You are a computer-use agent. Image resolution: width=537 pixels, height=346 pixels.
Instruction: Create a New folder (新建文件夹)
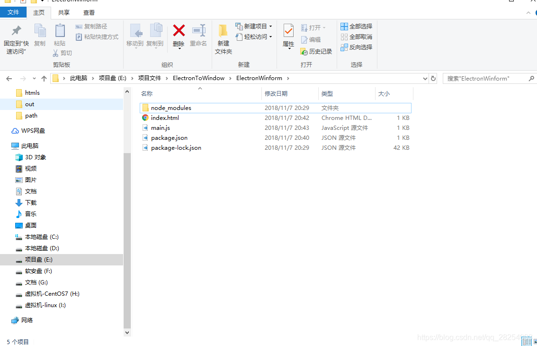pyautogui.click(x=224, y=39)
